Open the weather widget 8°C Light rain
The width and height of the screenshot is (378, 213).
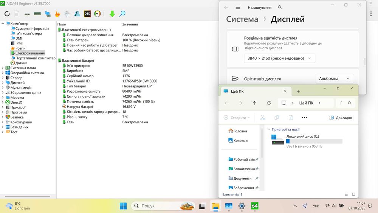(x=18, y=206)
